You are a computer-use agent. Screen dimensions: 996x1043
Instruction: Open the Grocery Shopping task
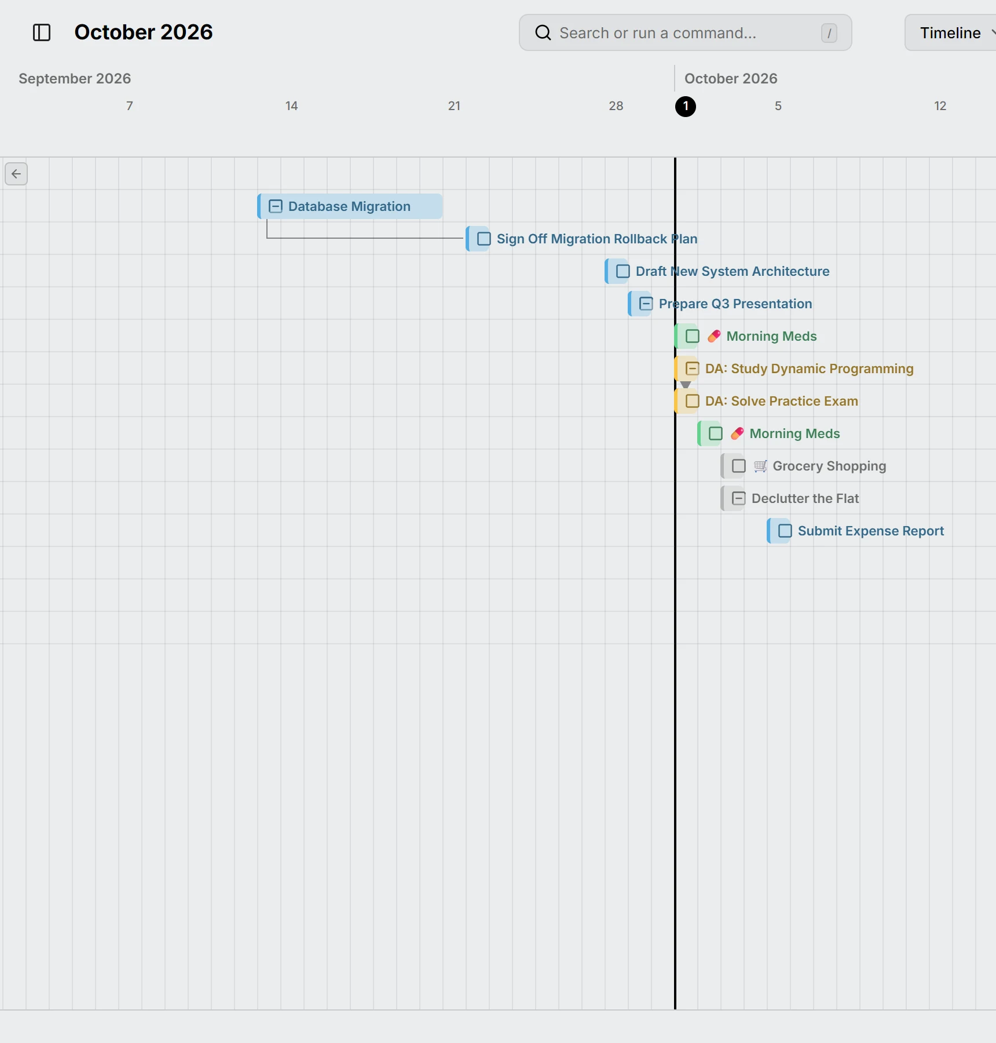click(829, 466)
